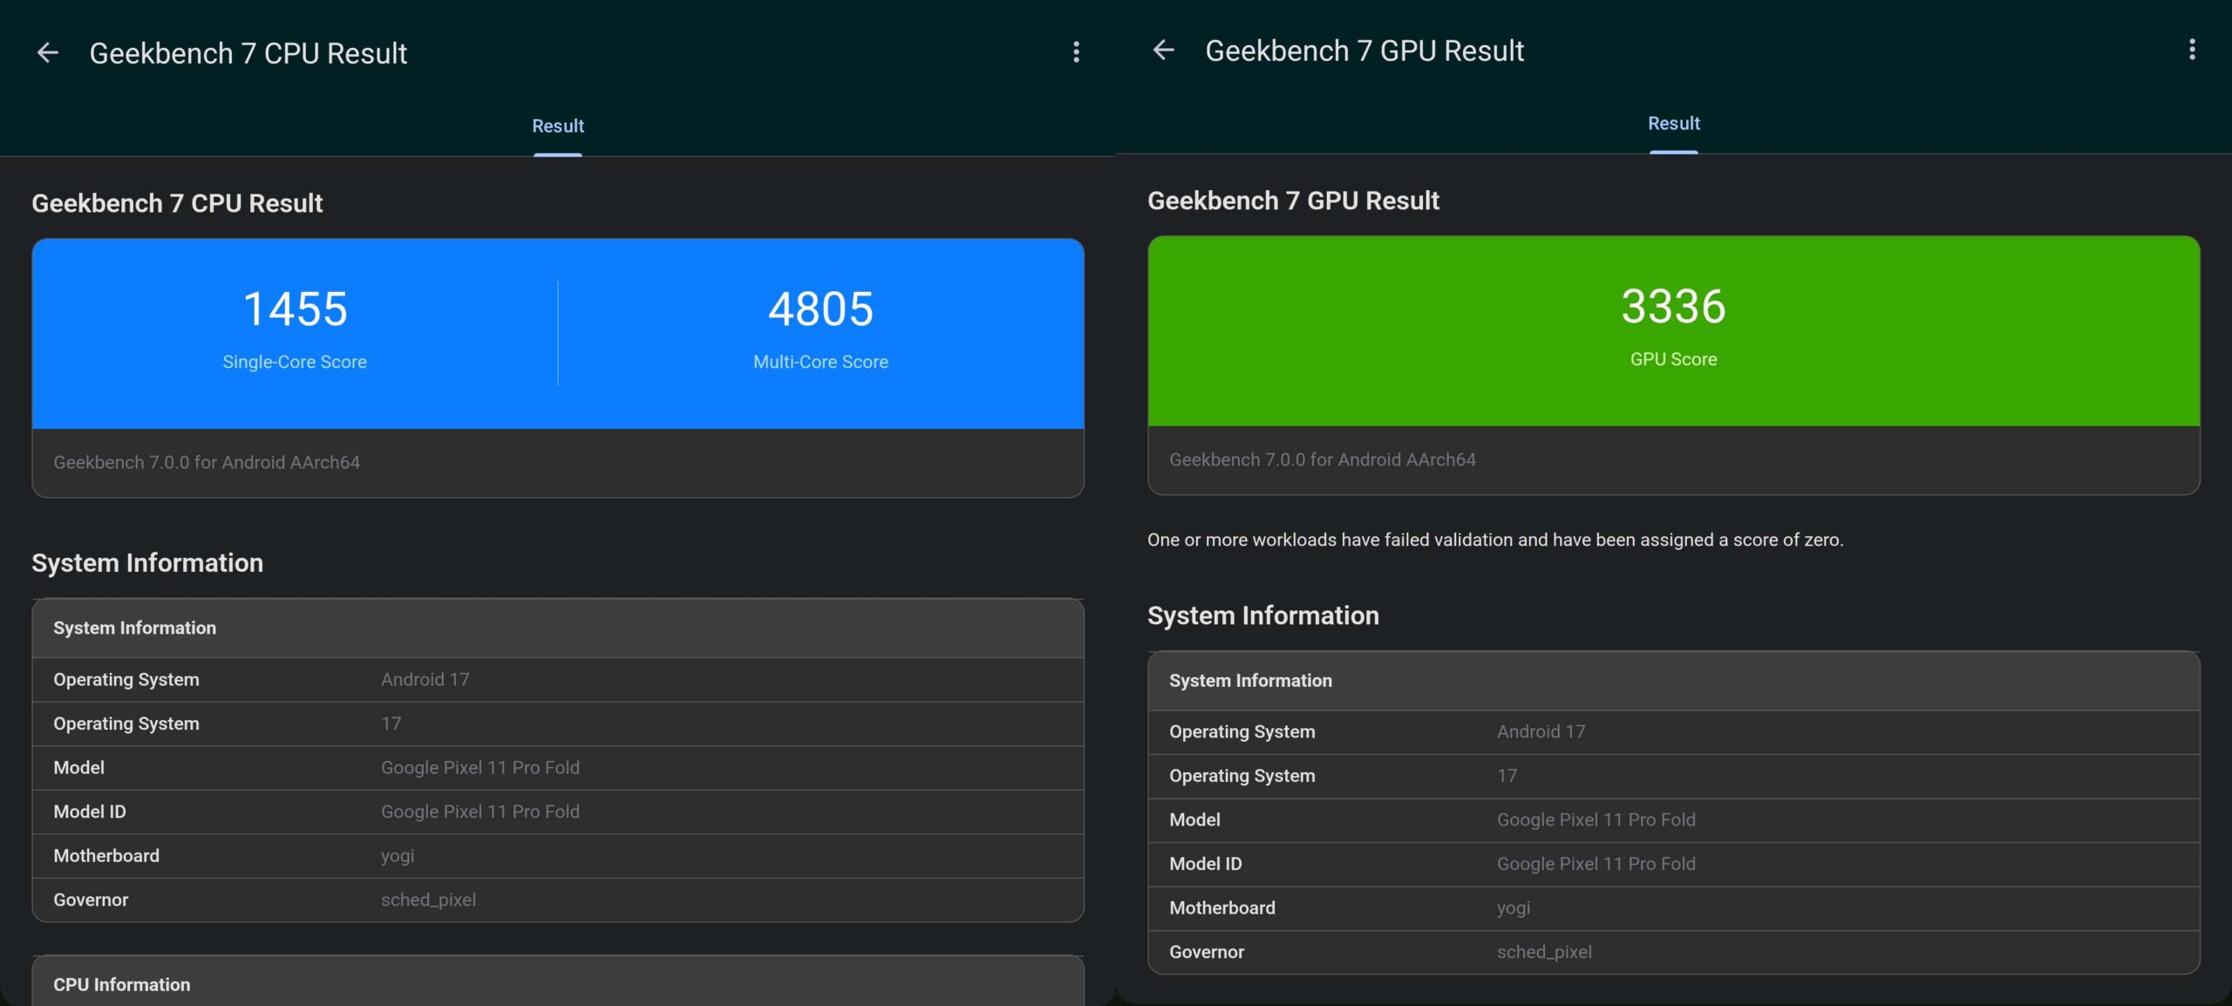Go back from the GPU Result screen

click(x=1164, y=51)
